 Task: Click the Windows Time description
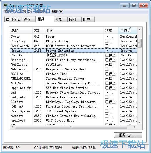[x=57, y=74]
